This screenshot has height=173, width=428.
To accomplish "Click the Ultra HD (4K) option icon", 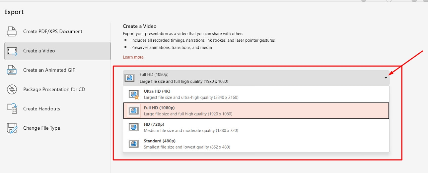I will point(134,94).
